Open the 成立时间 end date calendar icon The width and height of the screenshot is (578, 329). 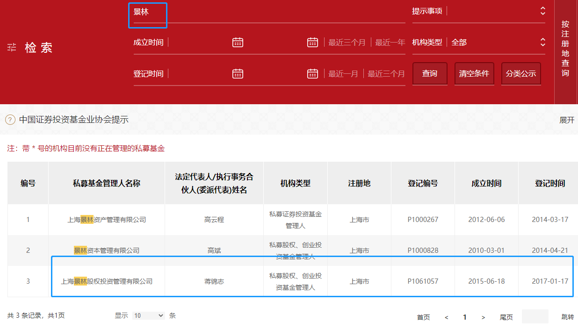coord(312,42)
